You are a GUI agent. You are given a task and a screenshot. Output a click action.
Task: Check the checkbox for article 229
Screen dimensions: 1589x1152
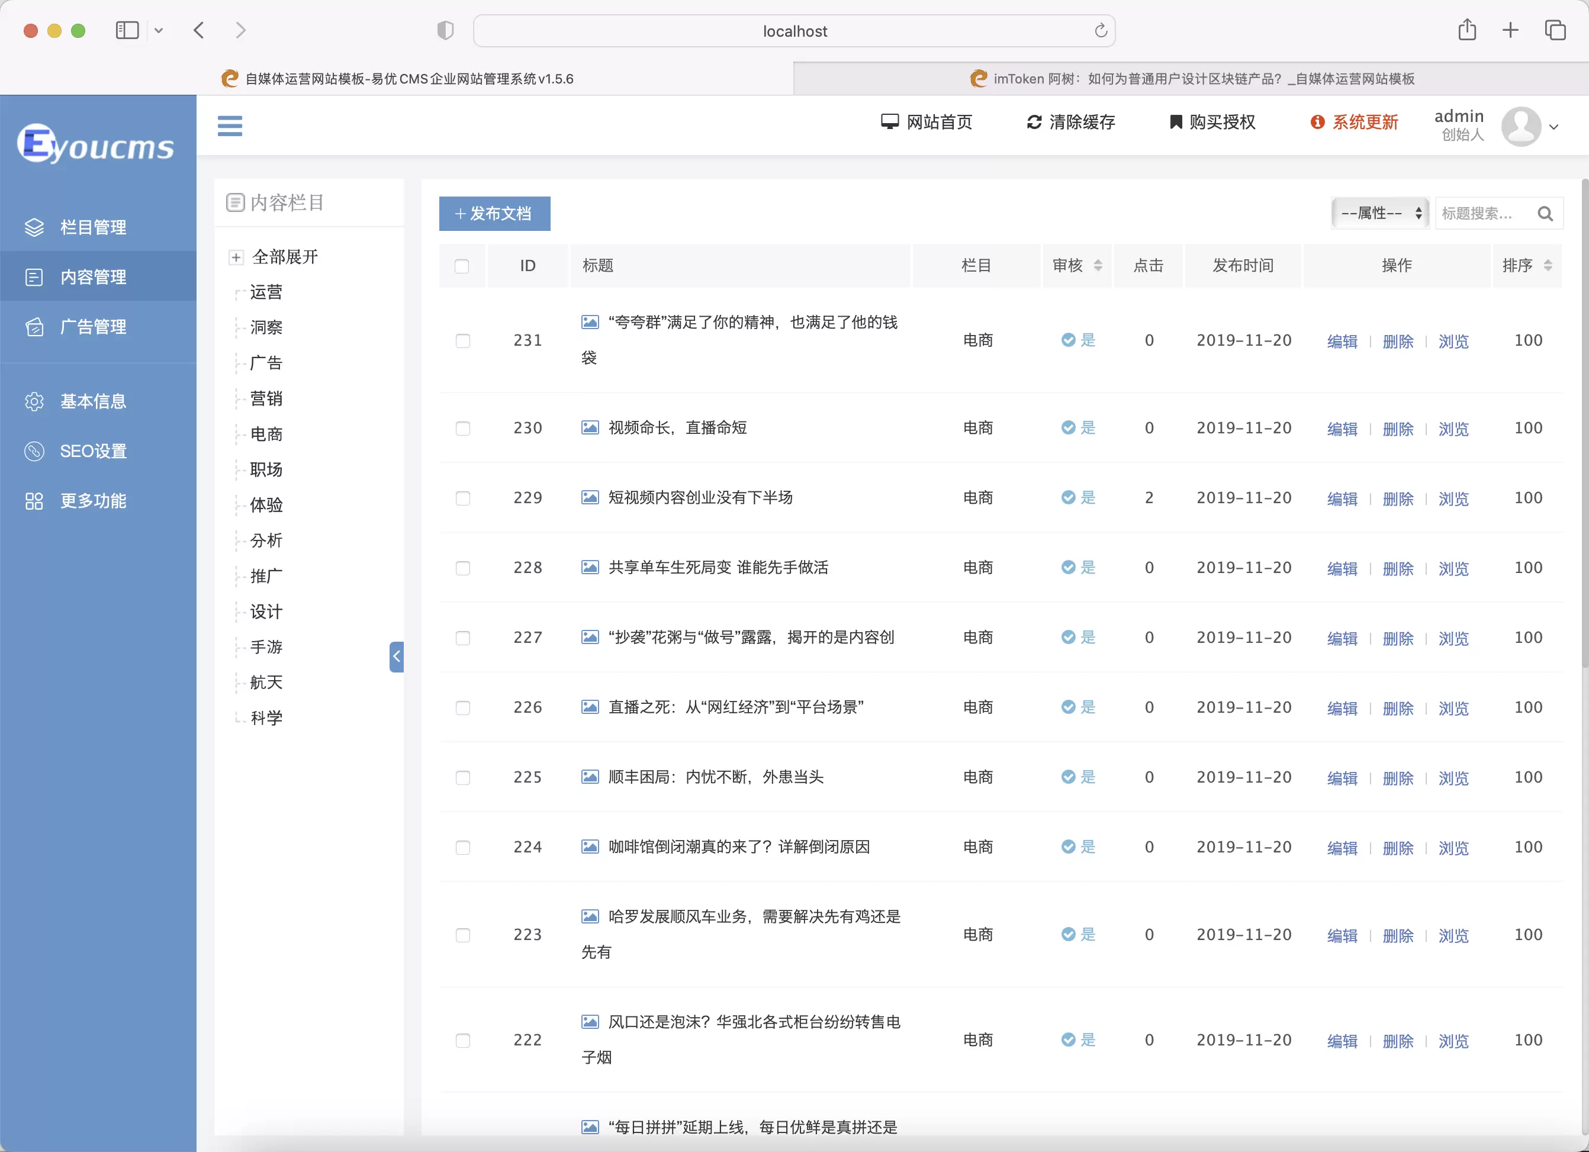coord(462,498)
